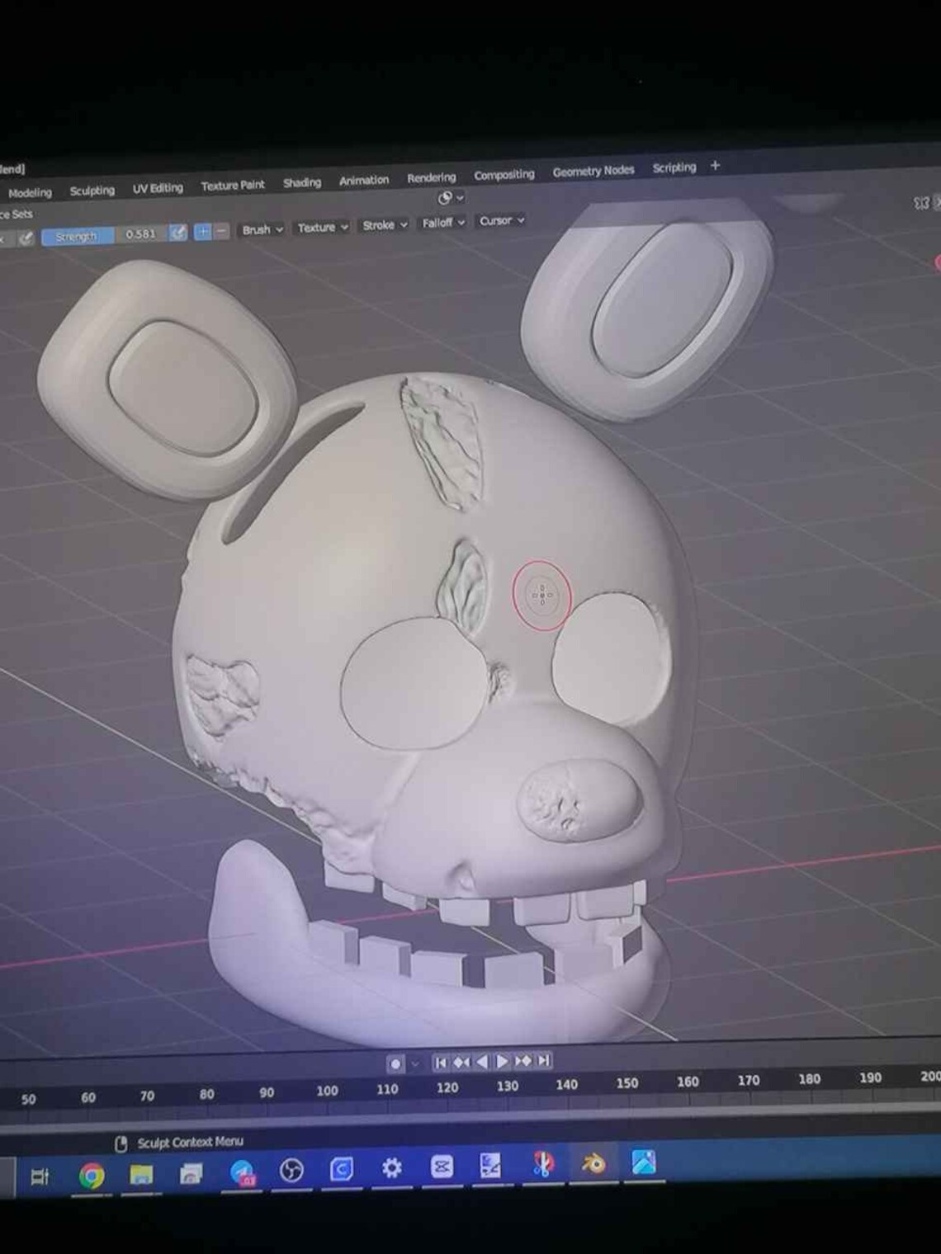
Task: Click the mouse icon in status bar
Action: [x=121, y=1144]
